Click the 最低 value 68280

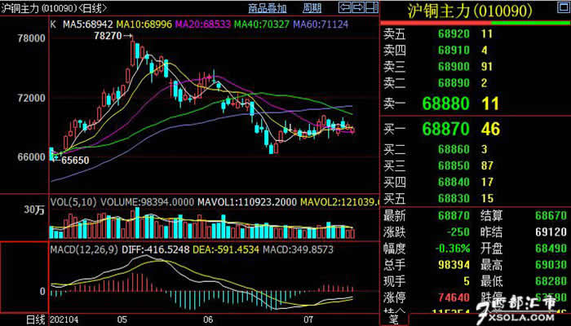[551, 281]
